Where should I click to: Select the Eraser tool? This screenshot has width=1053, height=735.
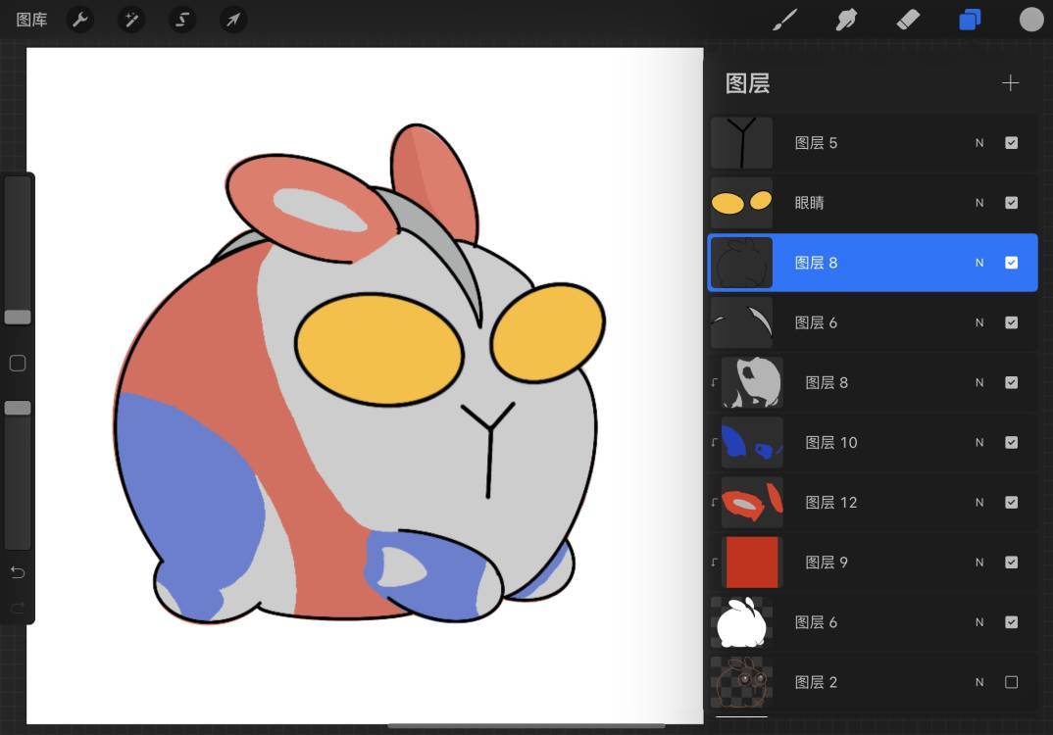(x=908, y=20)
